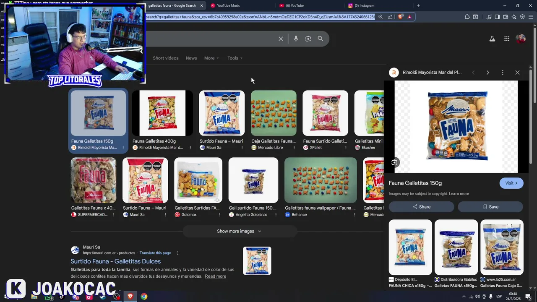Click the ESP input language indicator

pyautogui.click(x=499, y=297)
